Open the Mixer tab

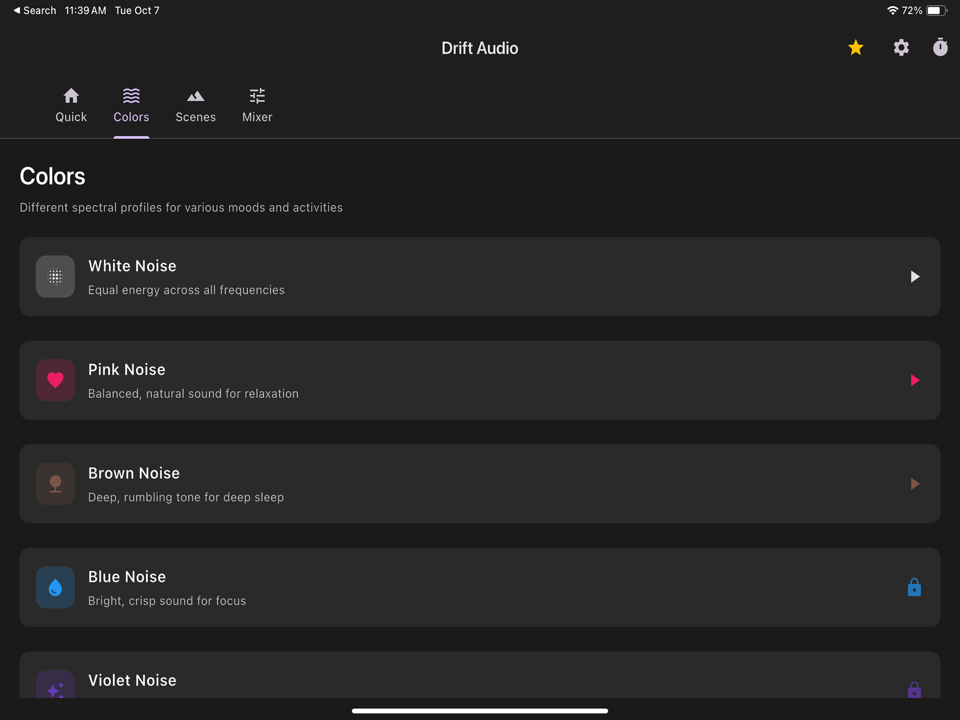click(257, 105)
